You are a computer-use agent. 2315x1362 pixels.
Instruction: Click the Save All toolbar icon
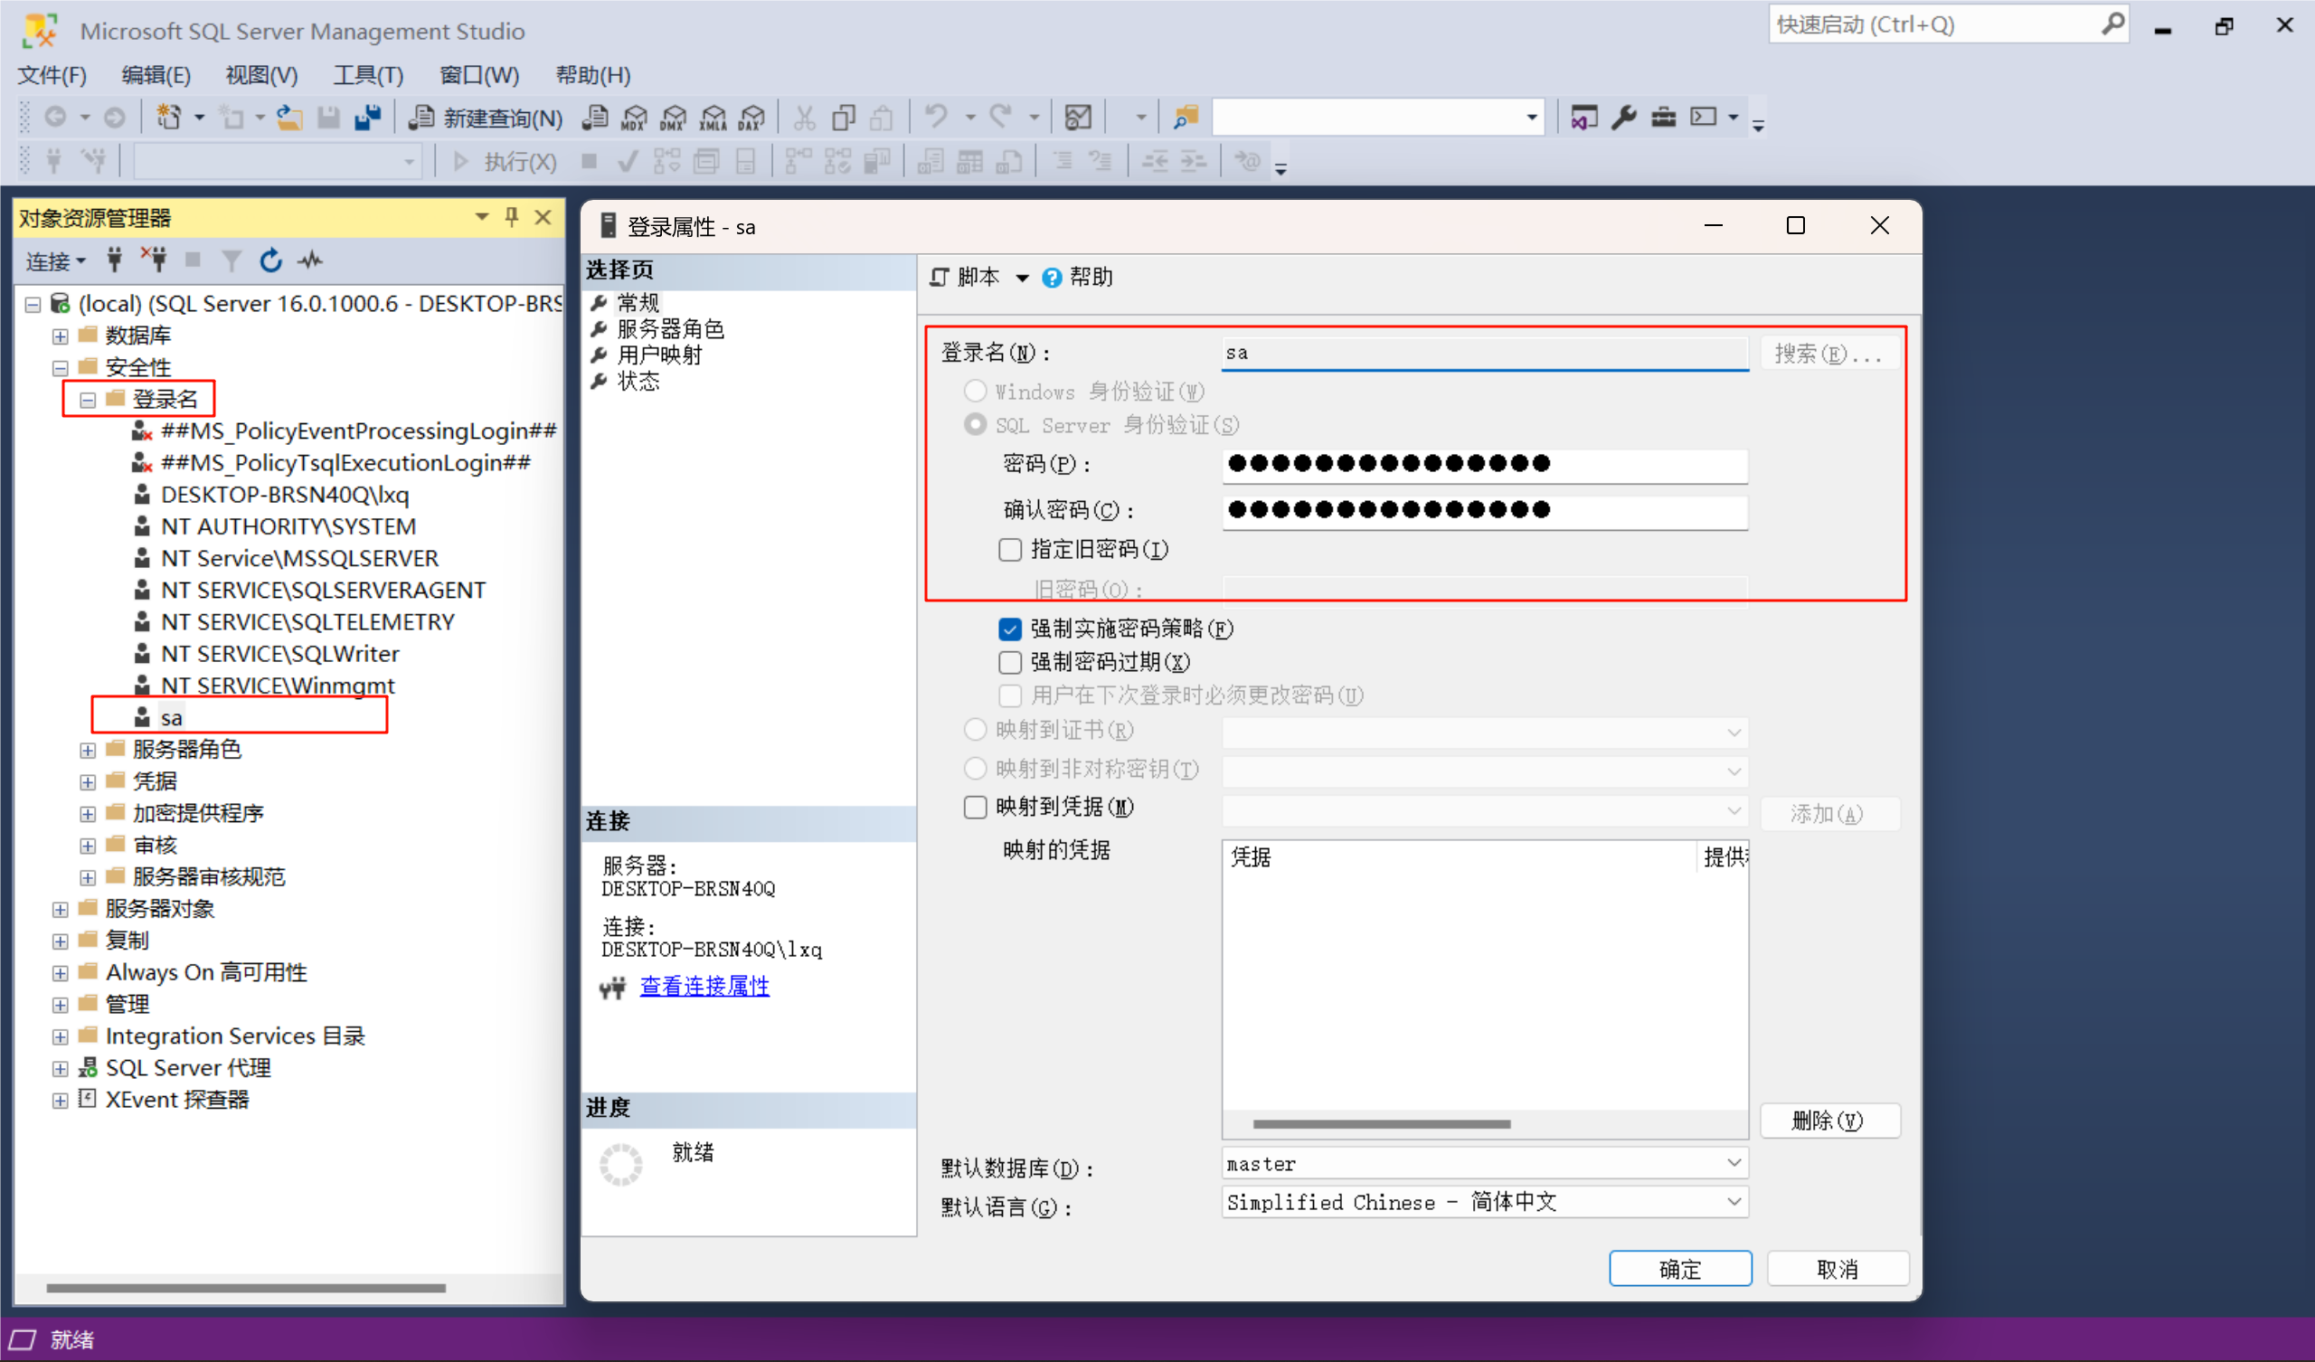[367, 118]
